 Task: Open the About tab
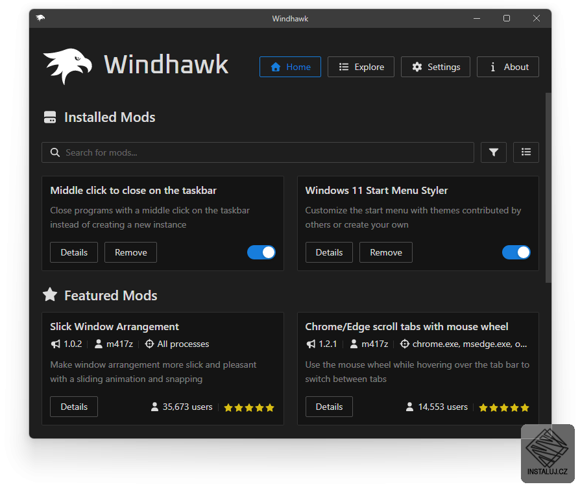508,67
